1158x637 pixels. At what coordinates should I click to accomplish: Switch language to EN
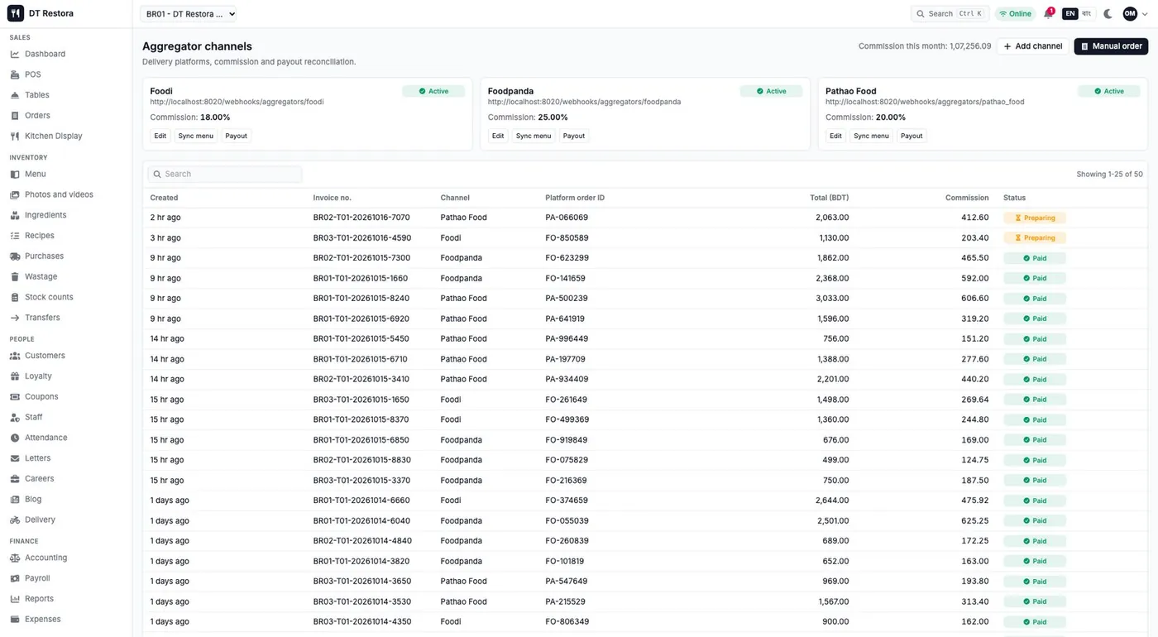(1070, 14)
